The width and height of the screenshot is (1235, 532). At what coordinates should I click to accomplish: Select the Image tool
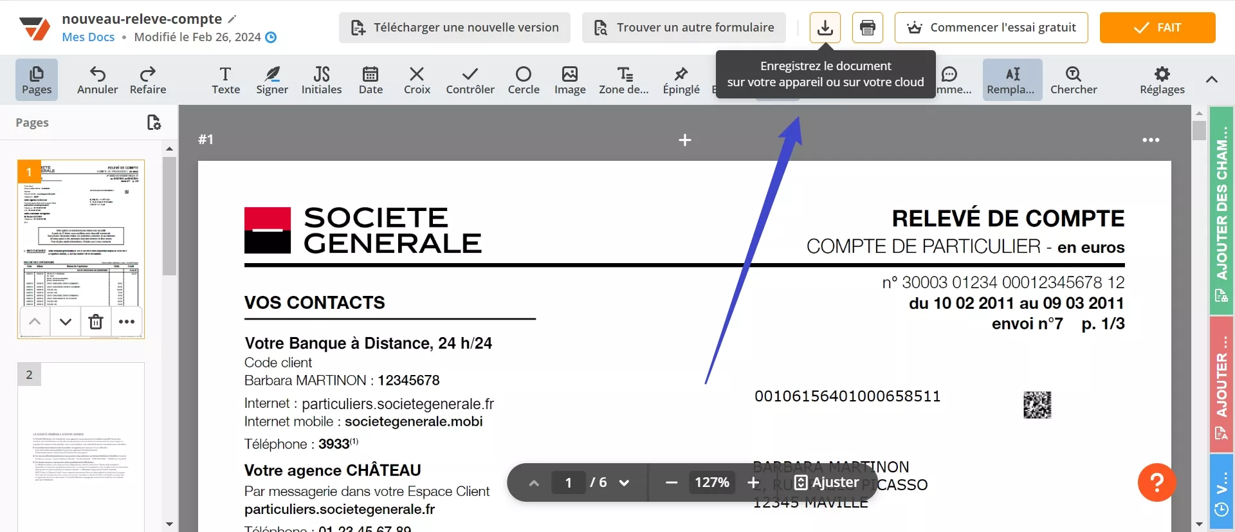pos(570,80)
